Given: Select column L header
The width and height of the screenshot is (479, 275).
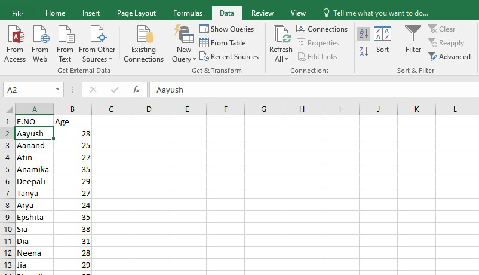Looking at the screenshot, I should tap(455, 109).
